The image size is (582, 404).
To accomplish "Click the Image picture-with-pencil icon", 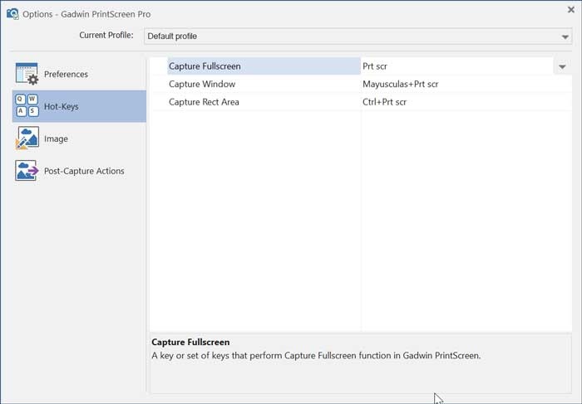I will click(27, 139).
